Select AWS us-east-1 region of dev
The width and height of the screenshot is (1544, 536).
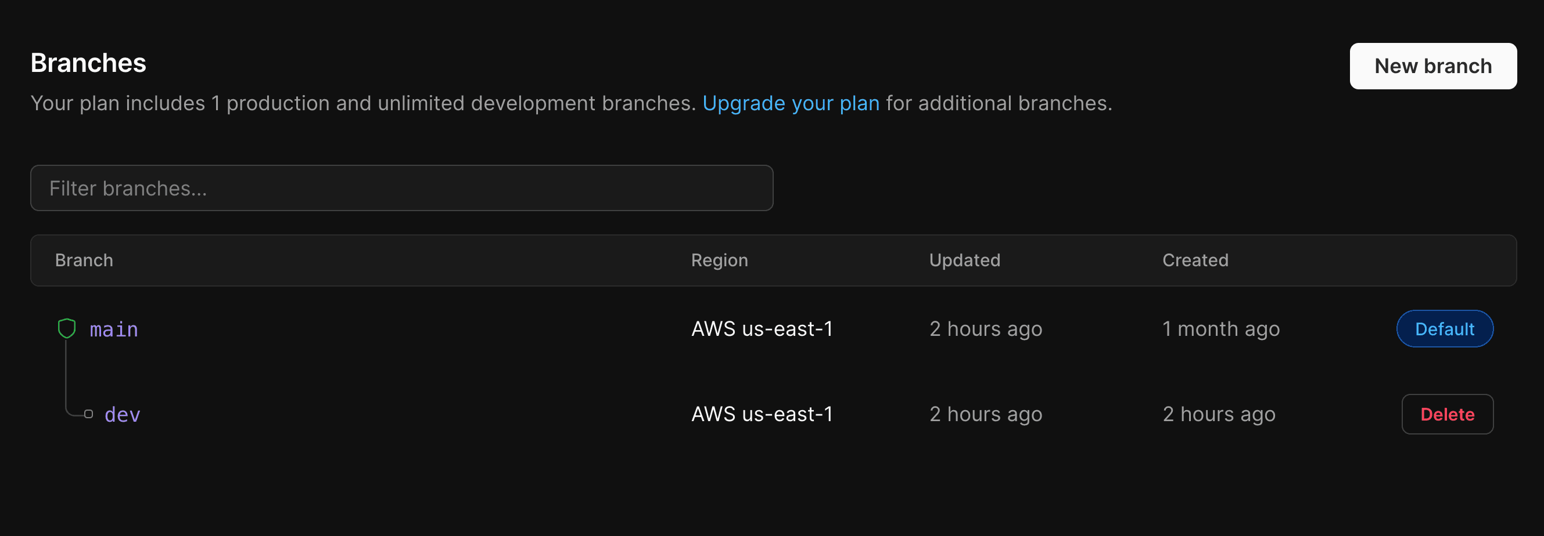[762, 414]
